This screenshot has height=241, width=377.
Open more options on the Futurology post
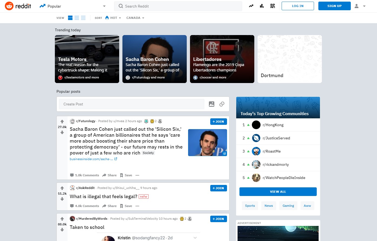[x=137, y=175]
